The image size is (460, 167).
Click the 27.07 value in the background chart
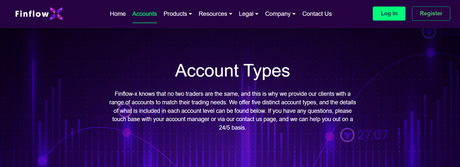pos(372,135)
